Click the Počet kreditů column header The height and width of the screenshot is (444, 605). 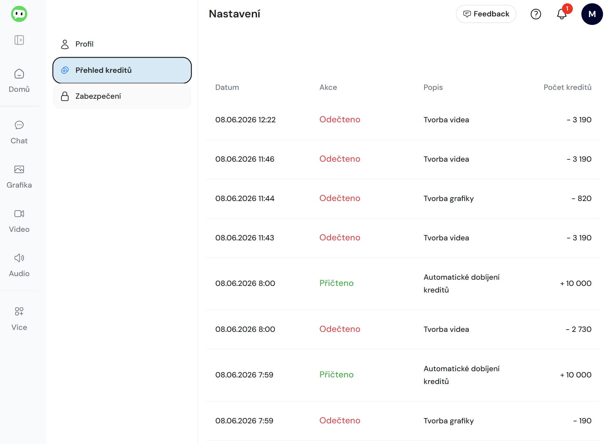click(x=567, y=87)
